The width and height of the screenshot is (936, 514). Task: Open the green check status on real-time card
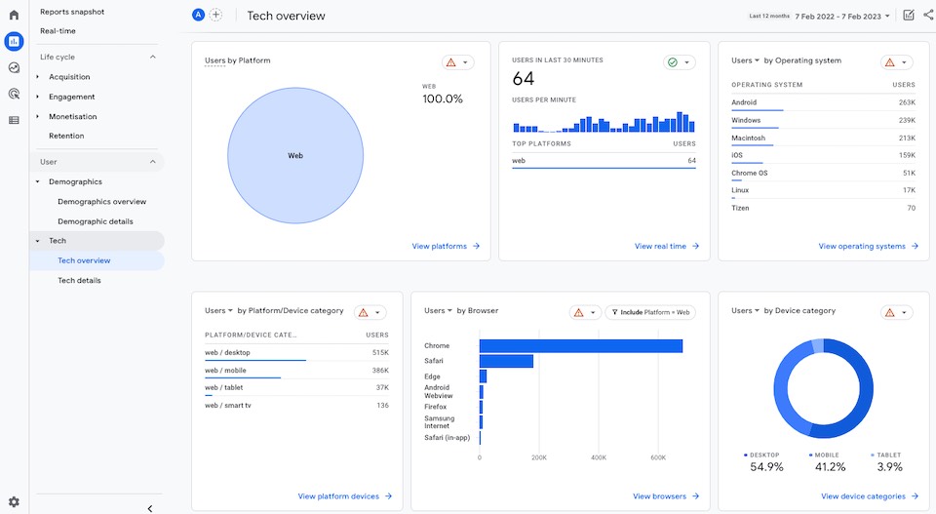680,62
